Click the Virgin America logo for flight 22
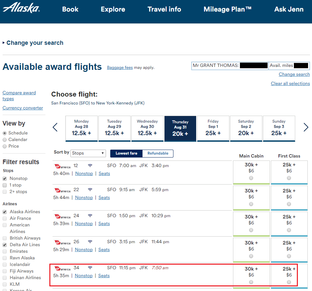312x291 pixels. tap(63, 190)
